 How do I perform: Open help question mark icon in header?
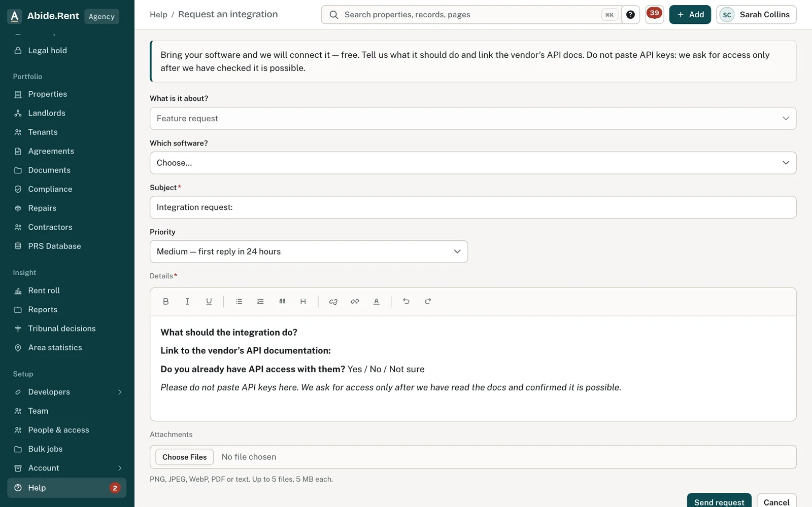click(630, 15)
